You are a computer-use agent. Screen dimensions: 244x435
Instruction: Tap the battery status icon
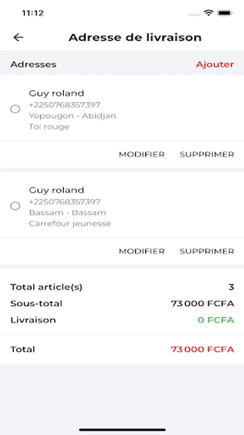(x=225, y=13)
